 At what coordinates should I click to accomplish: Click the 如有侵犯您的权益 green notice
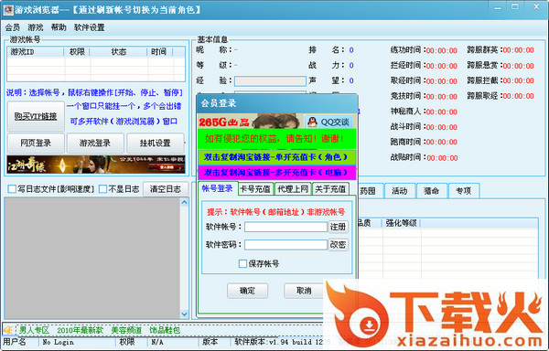(x=276, y=139)
